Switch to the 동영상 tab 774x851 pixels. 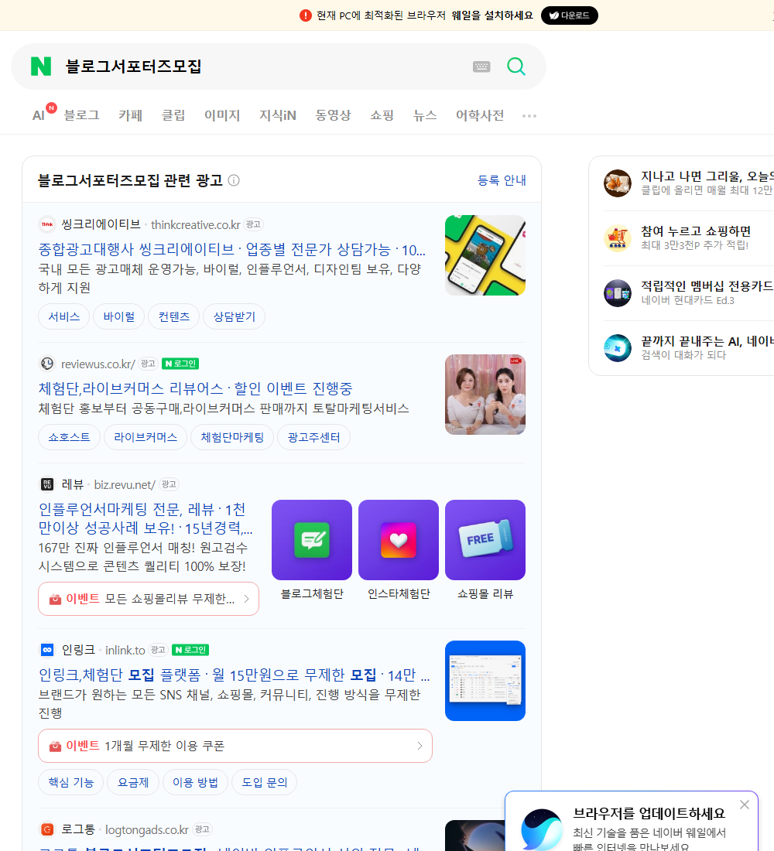(x=333, y=115)
